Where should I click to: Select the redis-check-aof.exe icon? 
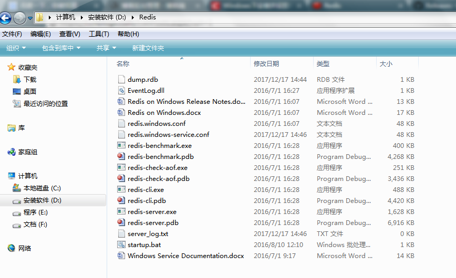(121, 167)
